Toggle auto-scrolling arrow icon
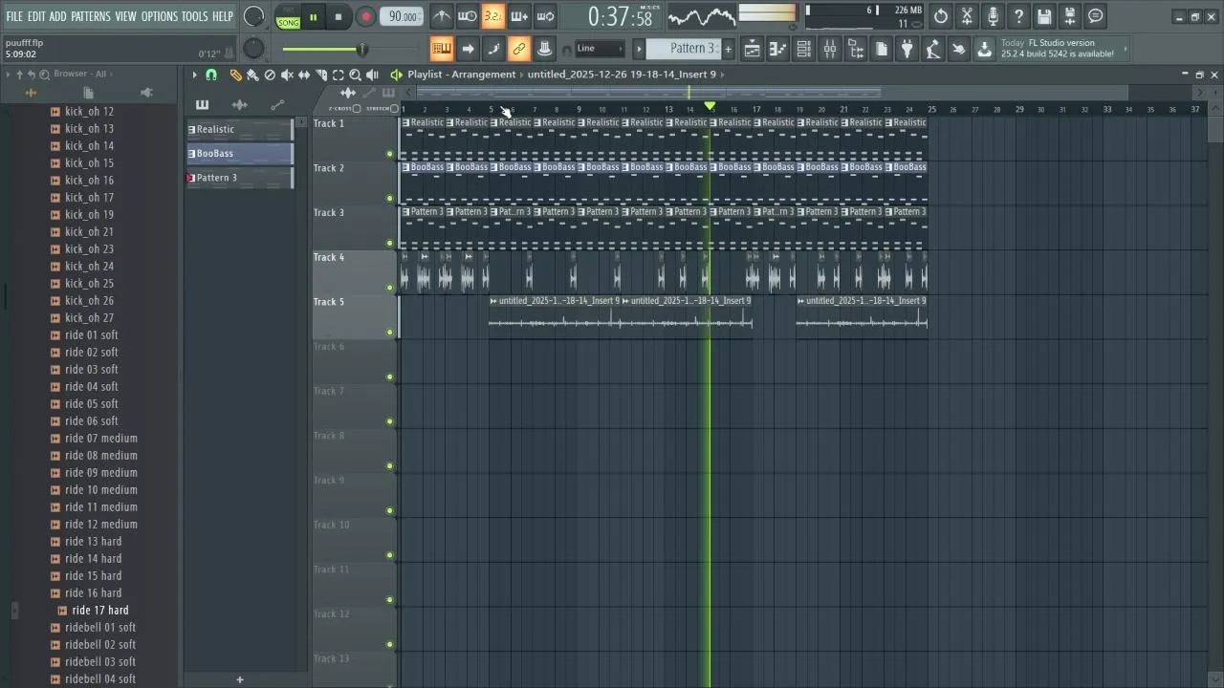Screen dimensions: 1224x688 [467, 49]
